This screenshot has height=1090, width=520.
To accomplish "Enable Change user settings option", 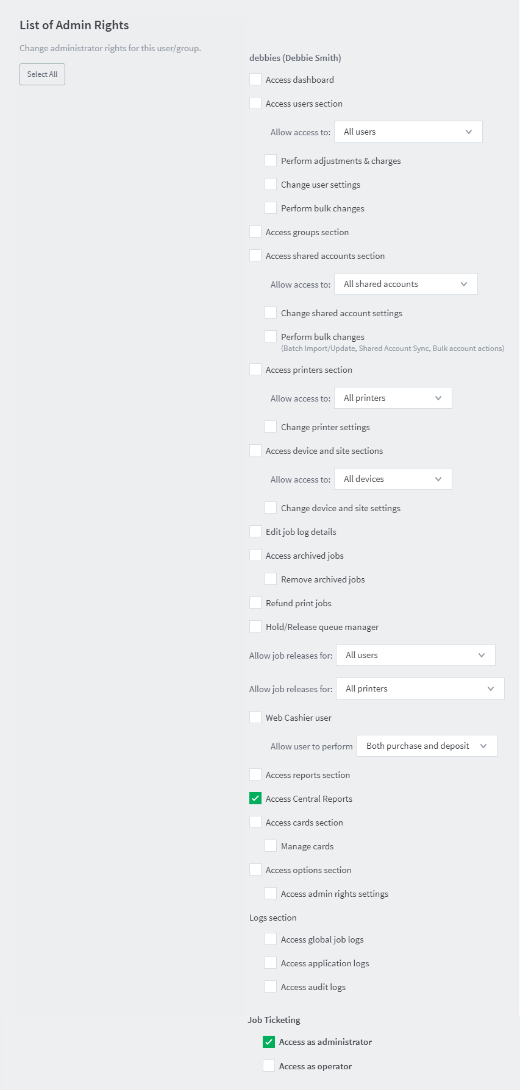I will pos(271,184).
